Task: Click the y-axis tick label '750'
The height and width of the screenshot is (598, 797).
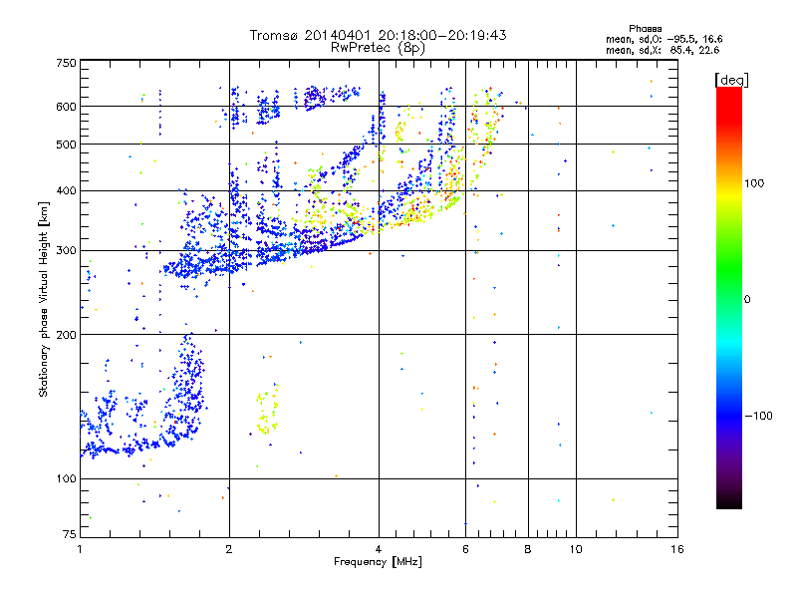Action: click(x=66, y=63)
